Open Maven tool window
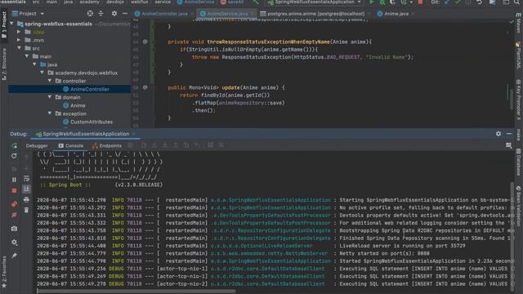This screenshot has height=294, width=523. [519, 23]
